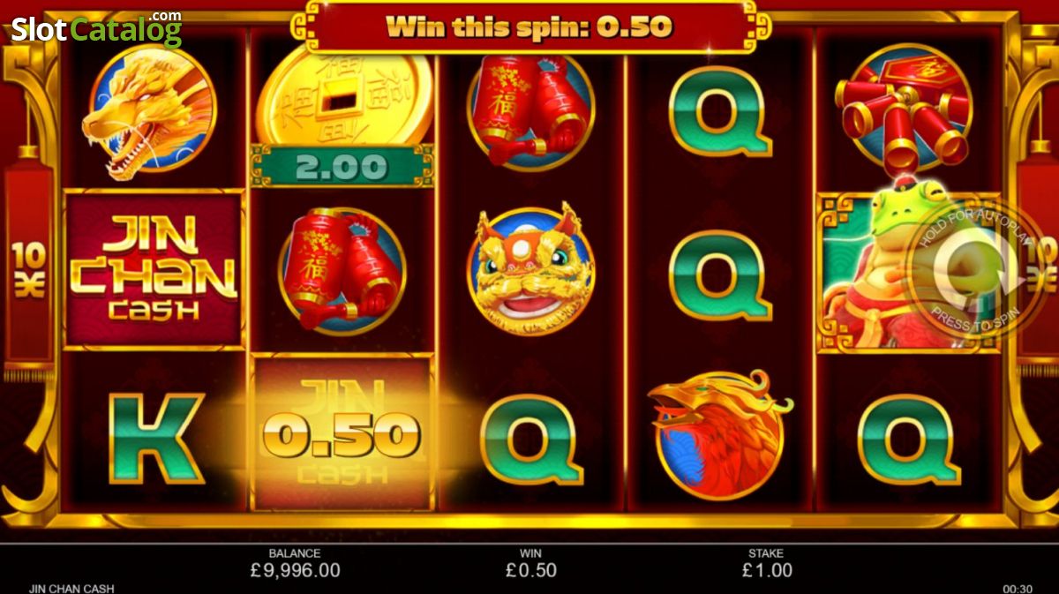
Task: Select the green K card symbol
Action: point(156,439)
